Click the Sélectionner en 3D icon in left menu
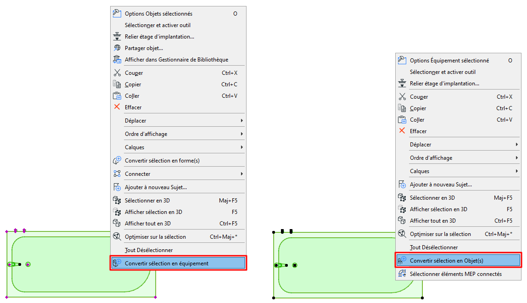Image resolution: width=527 pixels, height=303 pixels. click(x=117, y=201)
